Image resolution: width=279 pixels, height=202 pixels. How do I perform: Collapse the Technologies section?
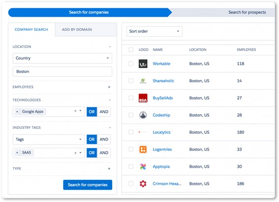coord(110,100)
